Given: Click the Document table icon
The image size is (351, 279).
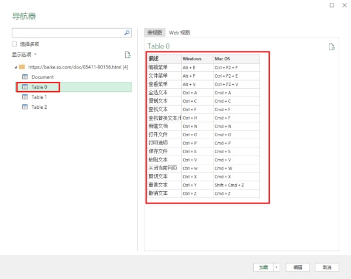Looking at the screenshot, I should tap(25, 77).
